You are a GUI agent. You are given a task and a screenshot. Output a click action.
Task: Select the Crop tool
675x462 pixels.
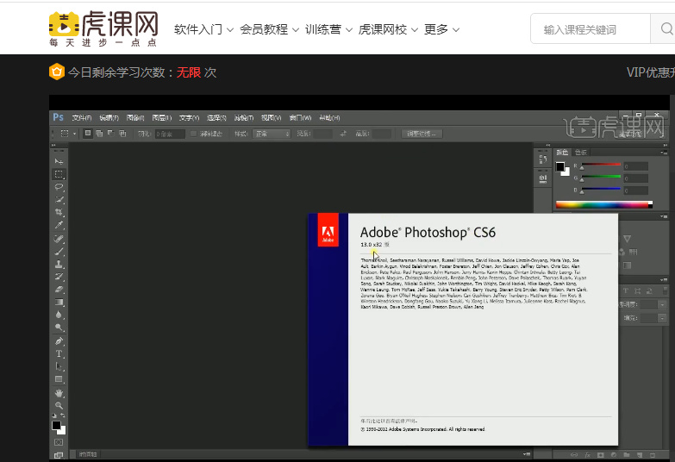pyautogui.click(x=59, y=212)
